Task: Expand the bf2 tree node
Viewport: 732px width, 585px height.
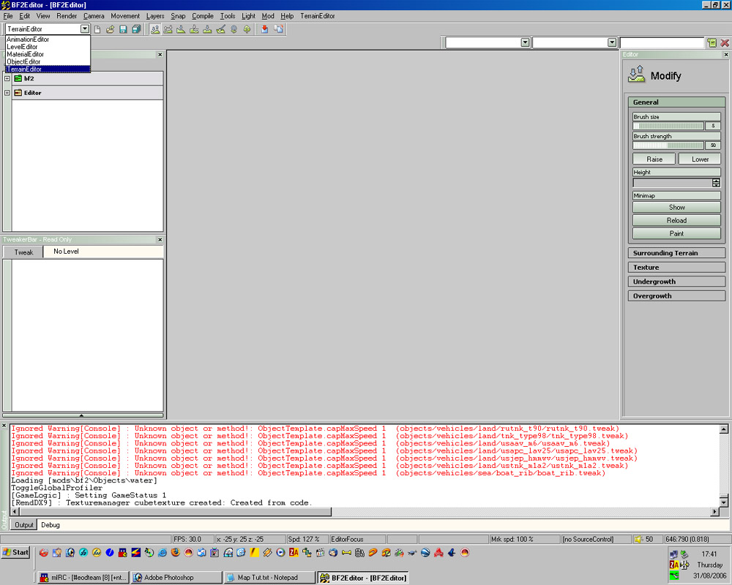Action: point(7,78)
